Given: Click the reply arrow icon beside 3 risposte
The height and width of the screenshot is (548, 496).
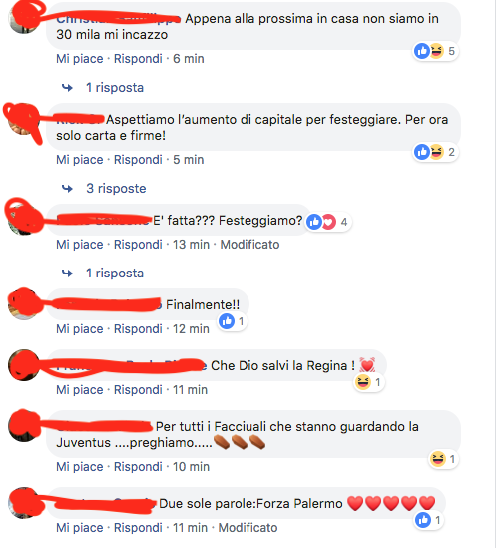Looking at the screenshot, I should tap(67, 189).
